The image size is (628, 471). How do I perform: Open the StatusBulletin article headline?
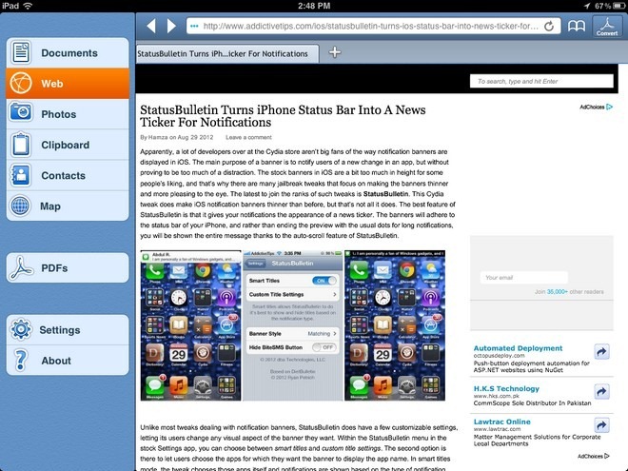point(283,116)
